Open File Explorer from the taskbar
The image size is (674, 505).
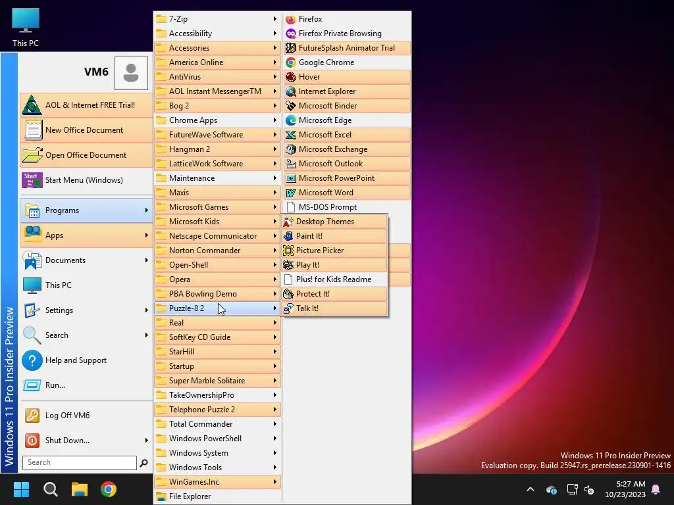tap(80, 489)
